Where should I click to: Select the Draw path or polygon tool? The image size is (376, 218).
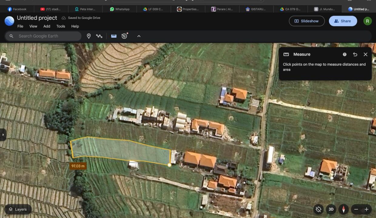99,36
